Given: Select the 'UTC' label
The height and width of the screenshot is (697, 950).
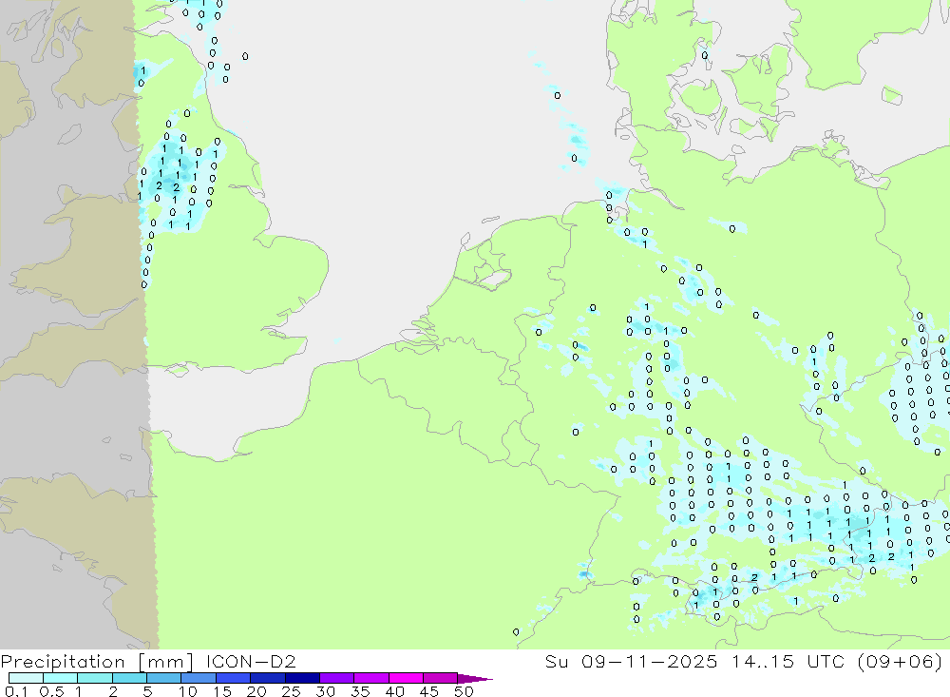Looking at the screenshot, I should point(826,661).
